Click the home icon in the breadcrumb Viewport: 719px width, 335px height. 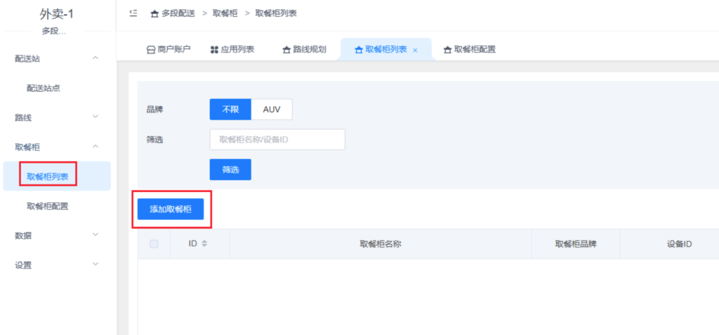point(154,13)
